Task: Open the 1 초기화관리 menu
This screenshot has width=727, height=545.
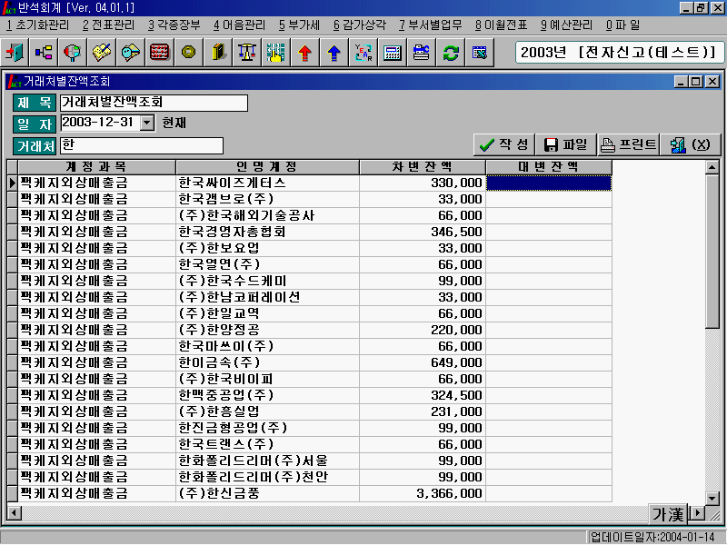Action: click(x=37, y=25)
